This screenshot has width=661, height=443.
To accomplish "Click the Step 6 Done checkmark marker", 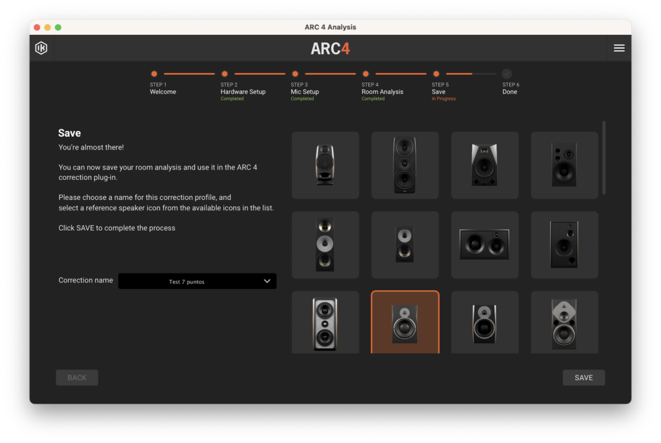I will 507,74.
